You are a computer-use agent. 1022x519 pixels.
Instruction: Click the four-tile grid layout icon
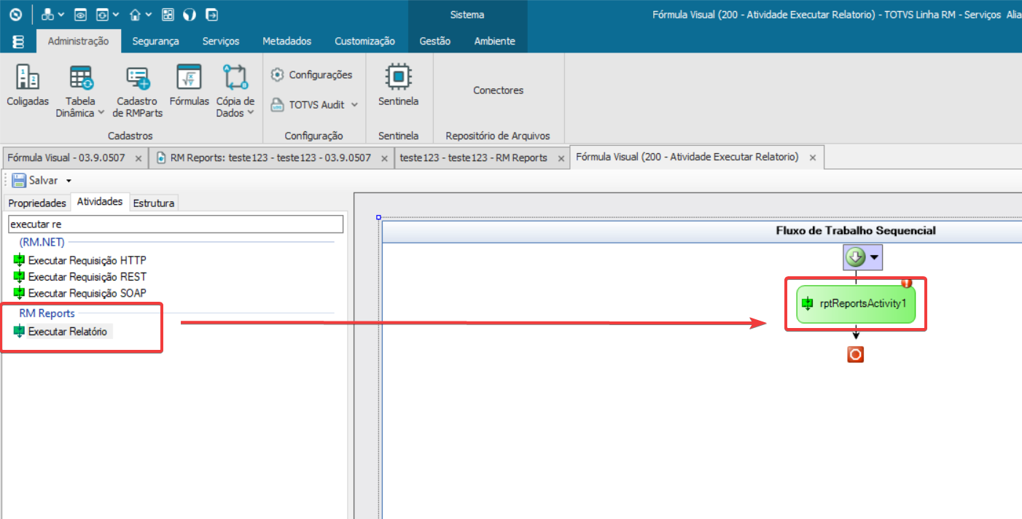[168, 15]
